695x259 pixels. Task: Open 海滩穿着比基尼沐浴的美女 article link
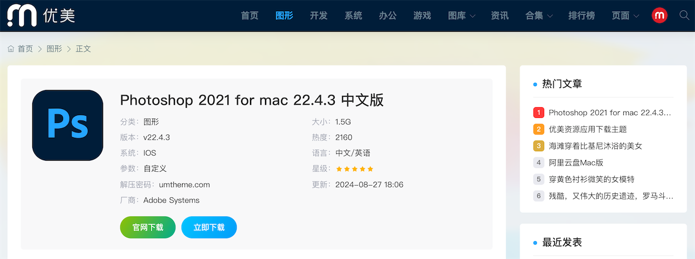(x=595, y=146)
